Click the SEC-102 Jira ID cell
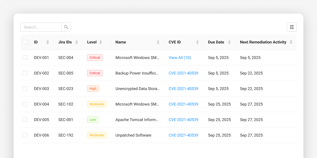 [66, 104]
